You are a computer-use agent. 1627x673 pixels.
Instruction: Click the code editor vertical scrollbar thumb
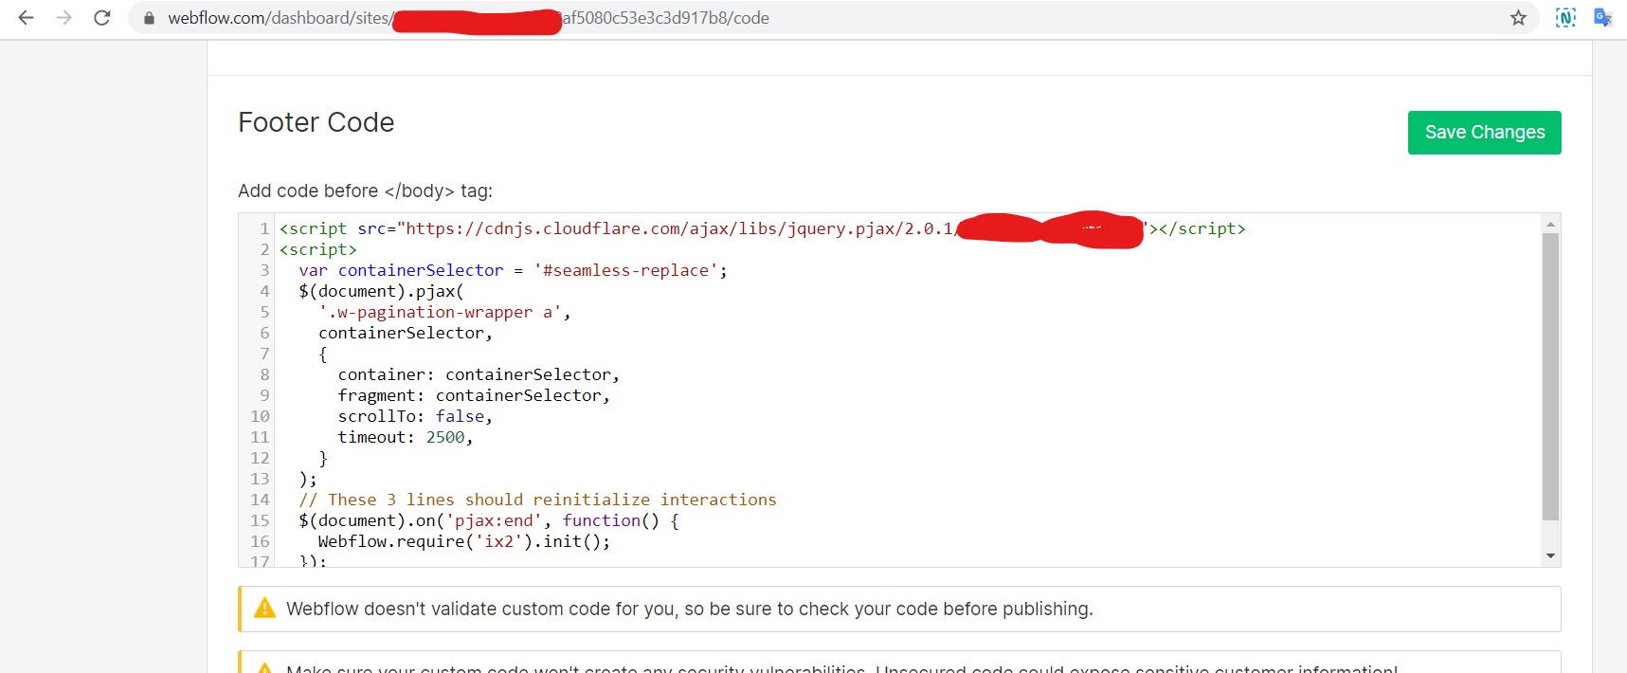coord(1550,376)
